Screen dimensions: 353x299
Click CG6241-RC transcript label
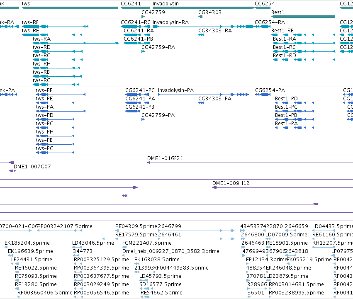pyautogui.click(x=136, y=22)
